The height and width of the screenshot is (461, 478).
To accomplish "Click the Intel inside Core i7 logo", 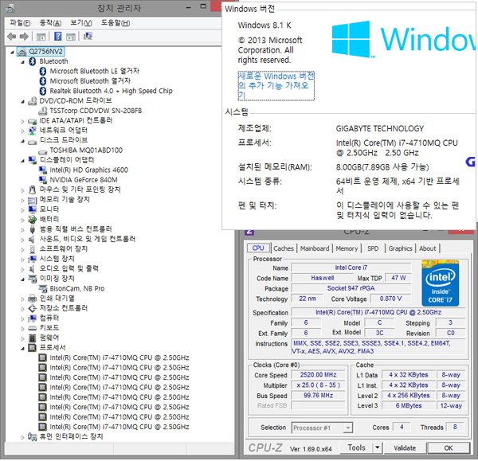I will tap(441, 283).
